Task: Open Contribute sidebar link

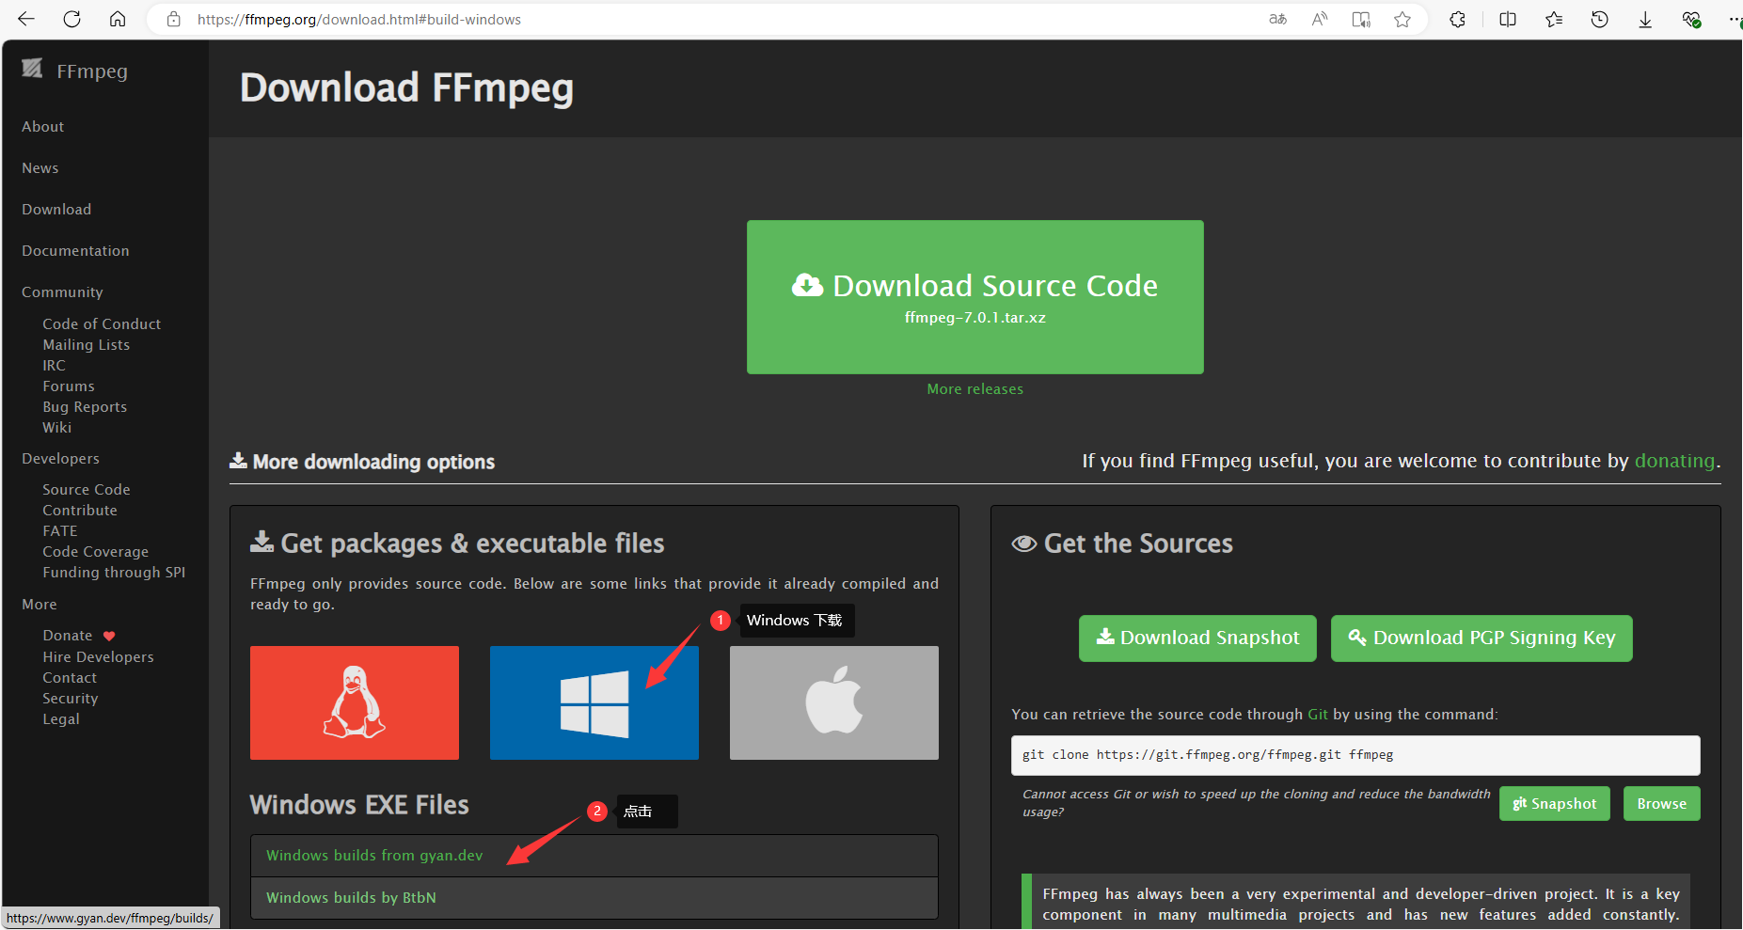Action: (80, 511)
